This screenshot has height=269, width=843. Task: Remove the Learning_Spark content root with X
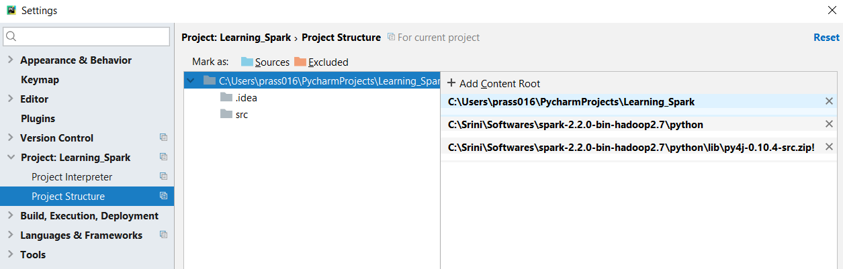coord(829,101)
